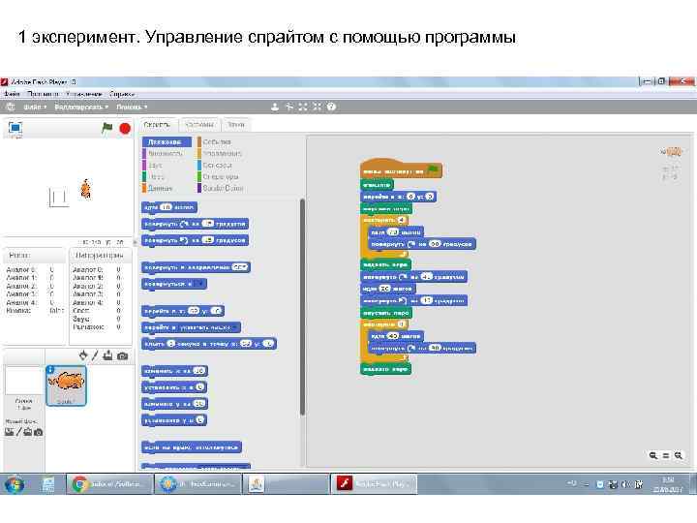Open target dropdown in 'повернуться к' block
Viewport: 697px width, 523px height.
coord(199,284)
